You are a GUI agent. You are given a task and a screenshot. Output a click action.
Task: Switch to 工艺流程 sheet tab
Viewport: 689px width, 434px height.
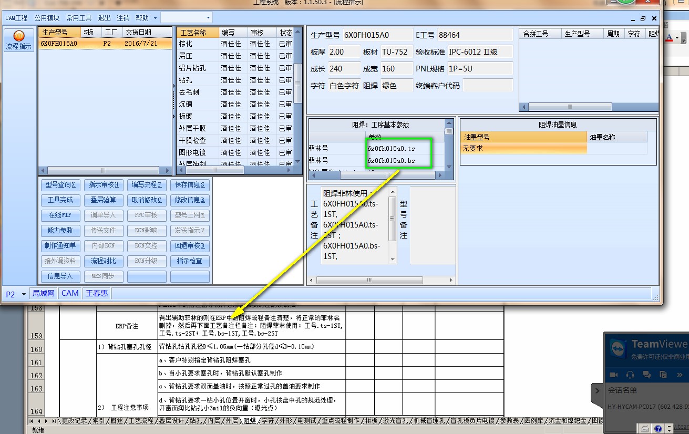(x=141, y=421)
